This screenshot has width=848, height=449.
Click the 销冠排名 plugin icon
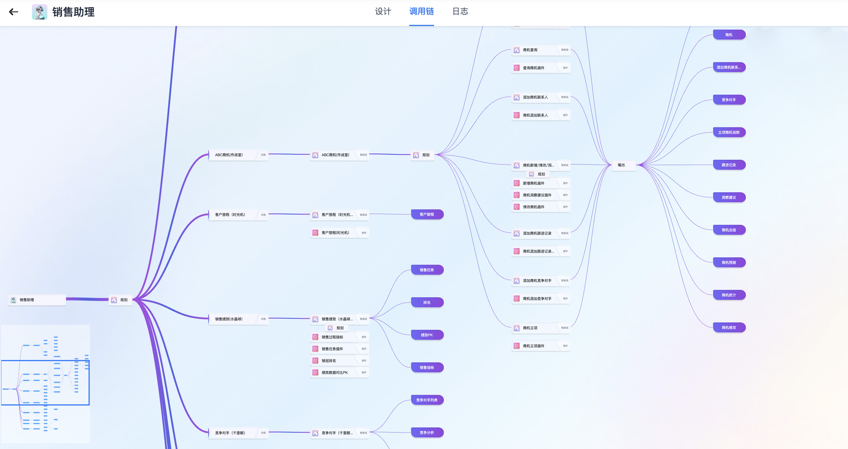pyautogui.click(x=315, y=361)
